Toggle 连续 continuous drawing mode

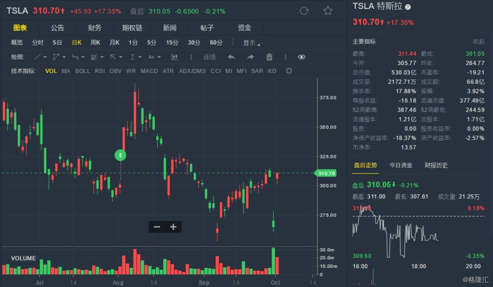(x=210, y=57)
